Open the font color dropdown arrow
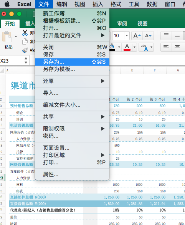The image size is (185, 225). [134, 47]
